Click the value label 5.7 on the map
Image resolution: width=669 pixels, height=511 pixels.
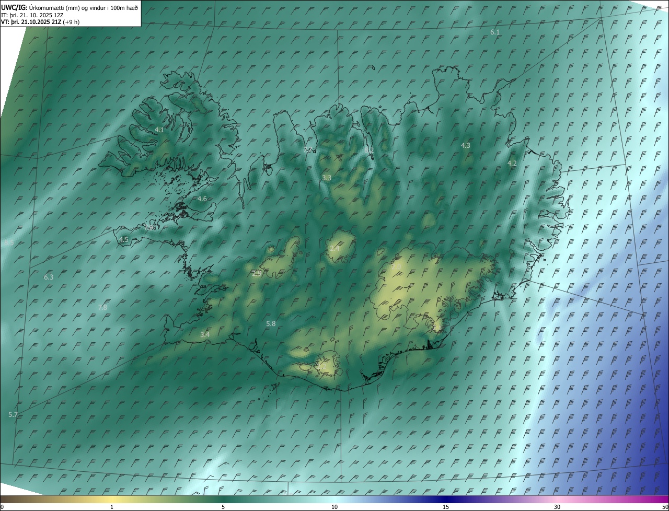pos(13,415)
